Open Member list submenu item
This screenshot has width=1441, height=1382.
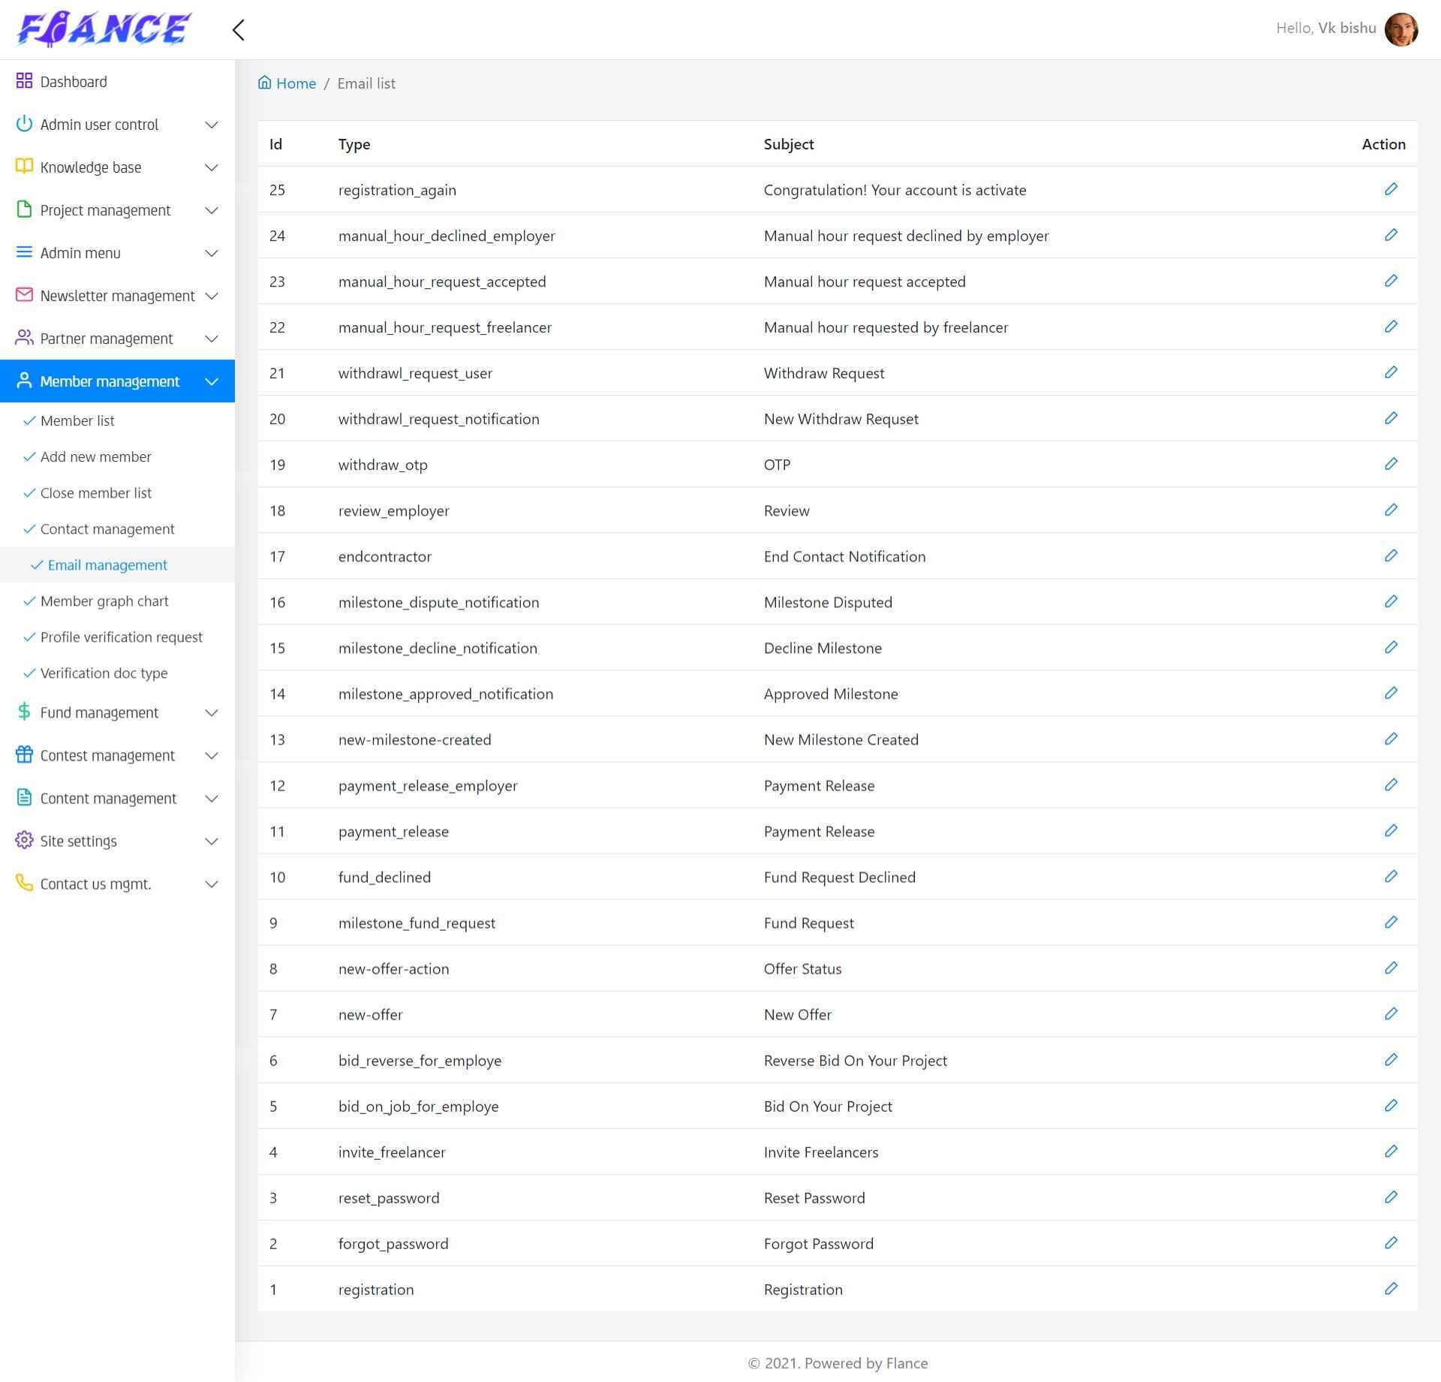[x=77, y=421]
